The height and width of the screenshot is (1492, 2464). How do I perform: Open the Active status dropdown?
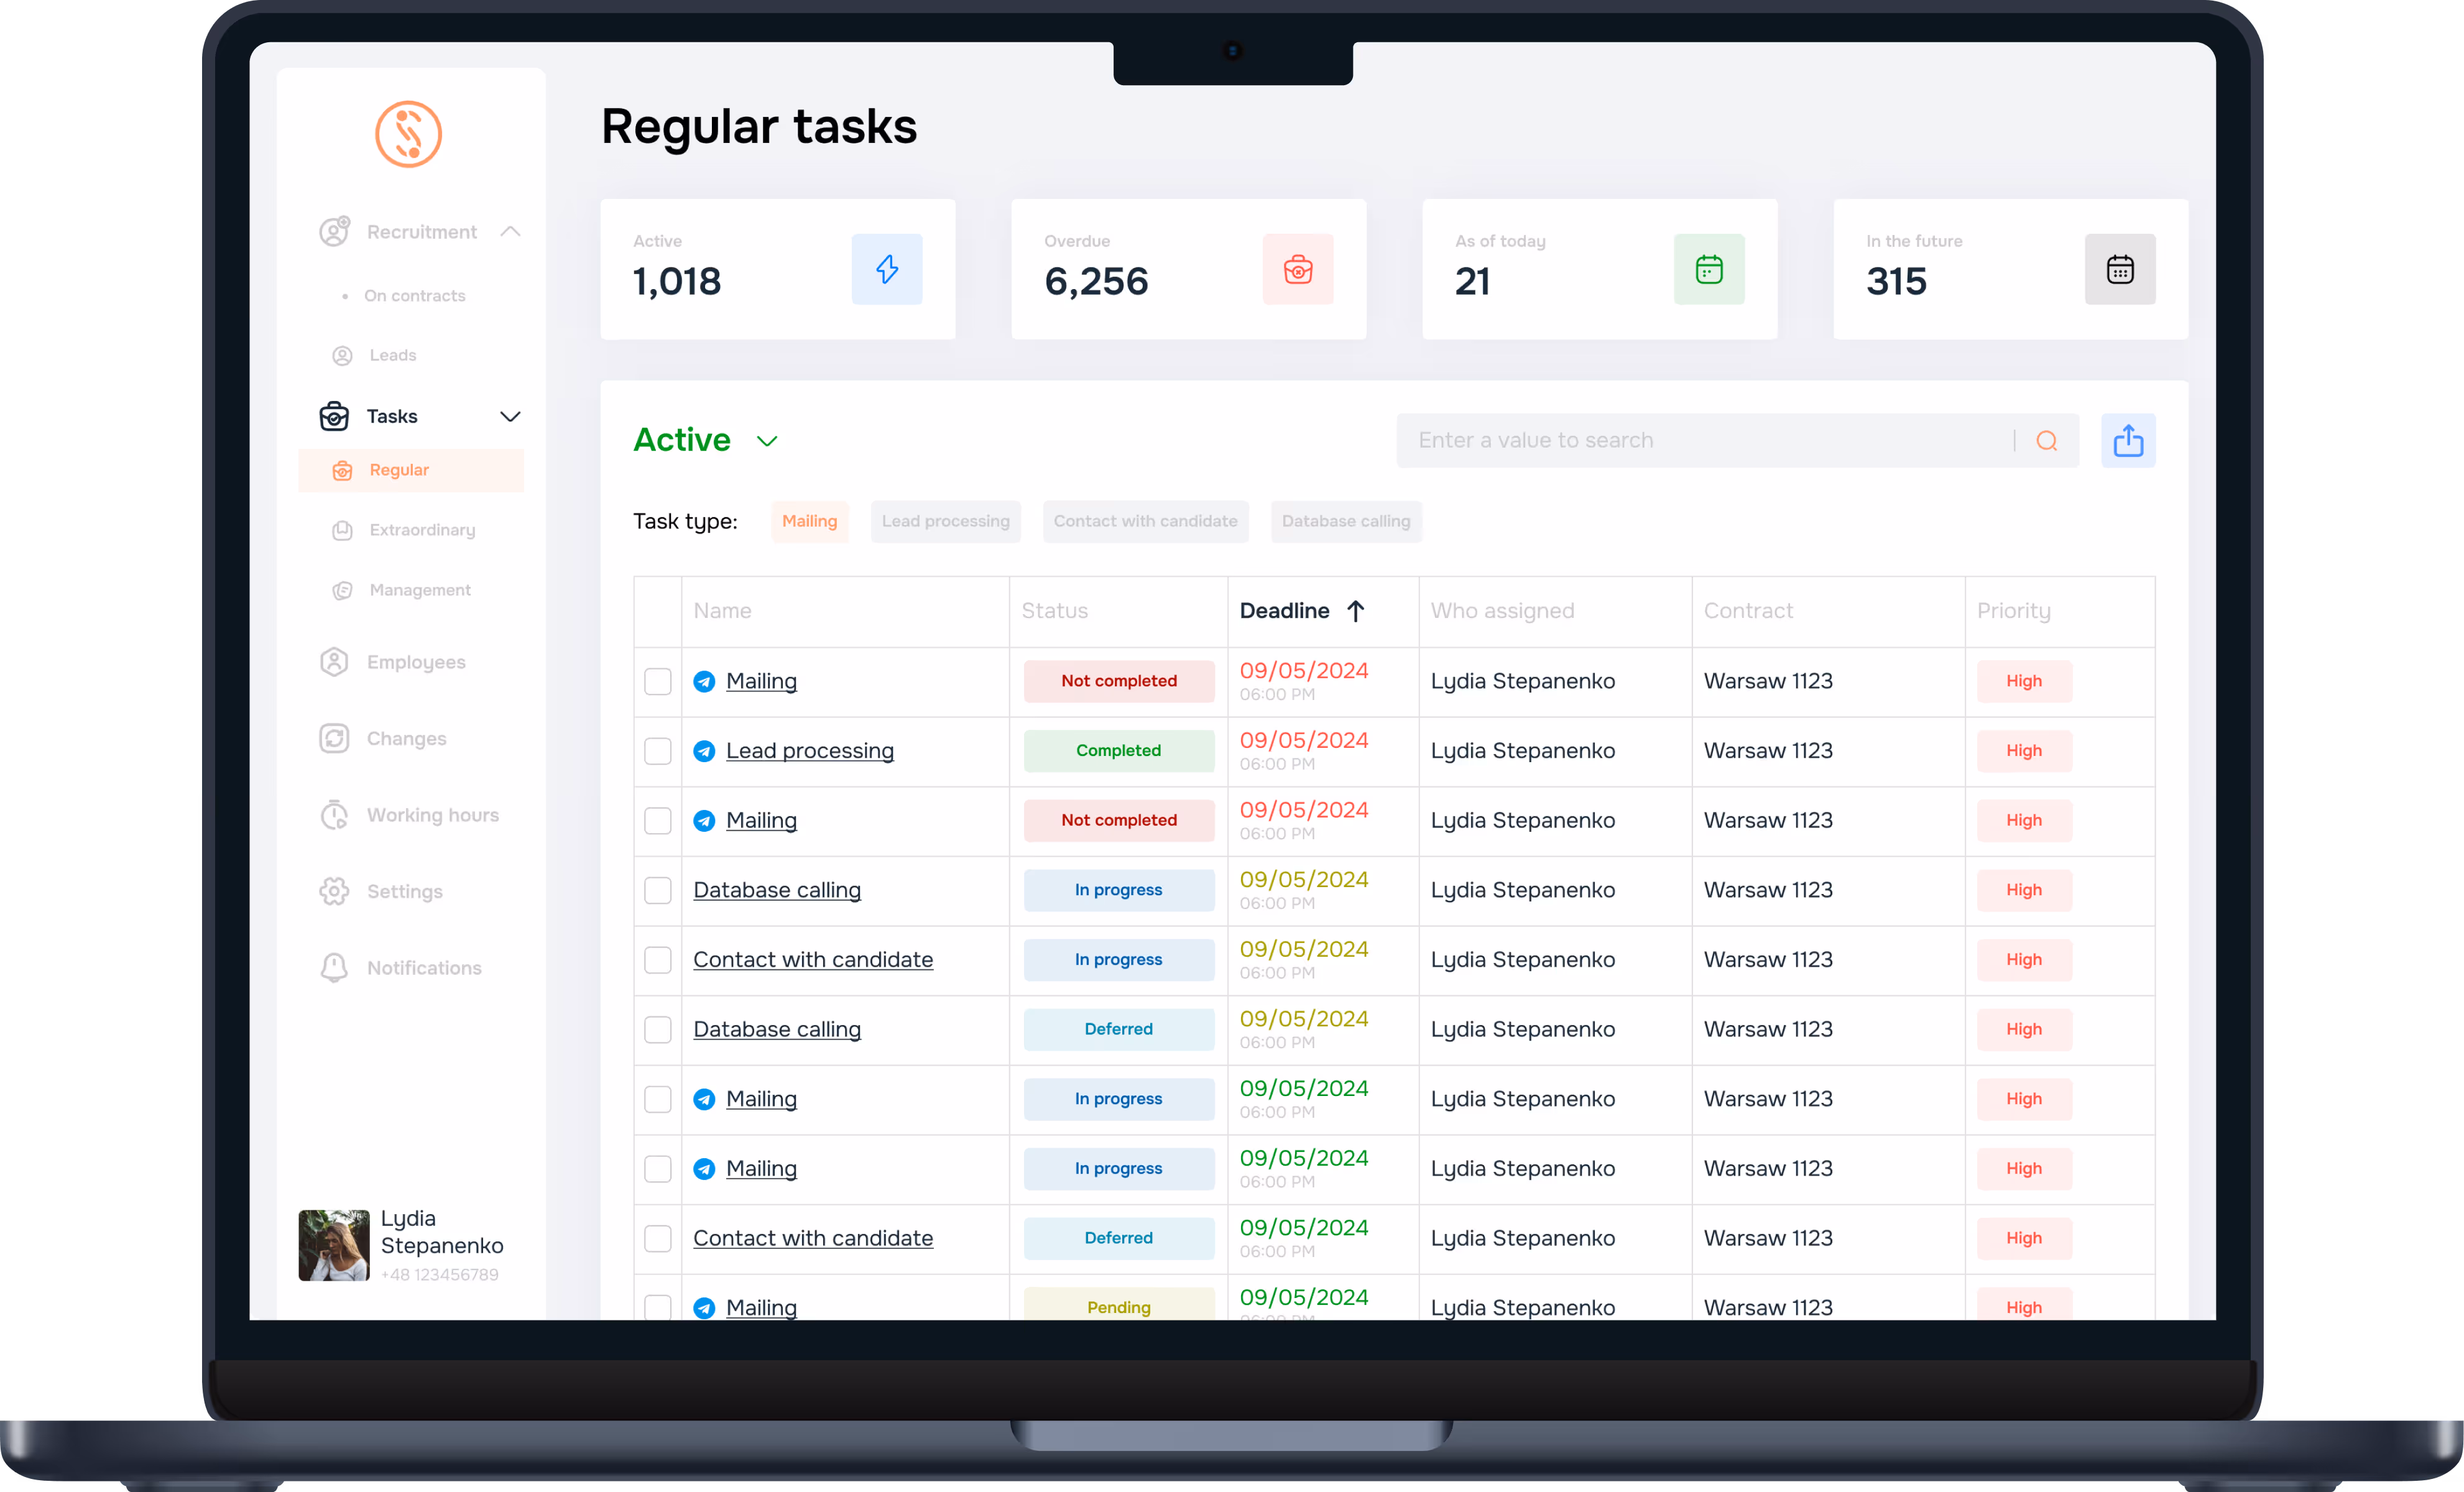[x=766, y=441]
